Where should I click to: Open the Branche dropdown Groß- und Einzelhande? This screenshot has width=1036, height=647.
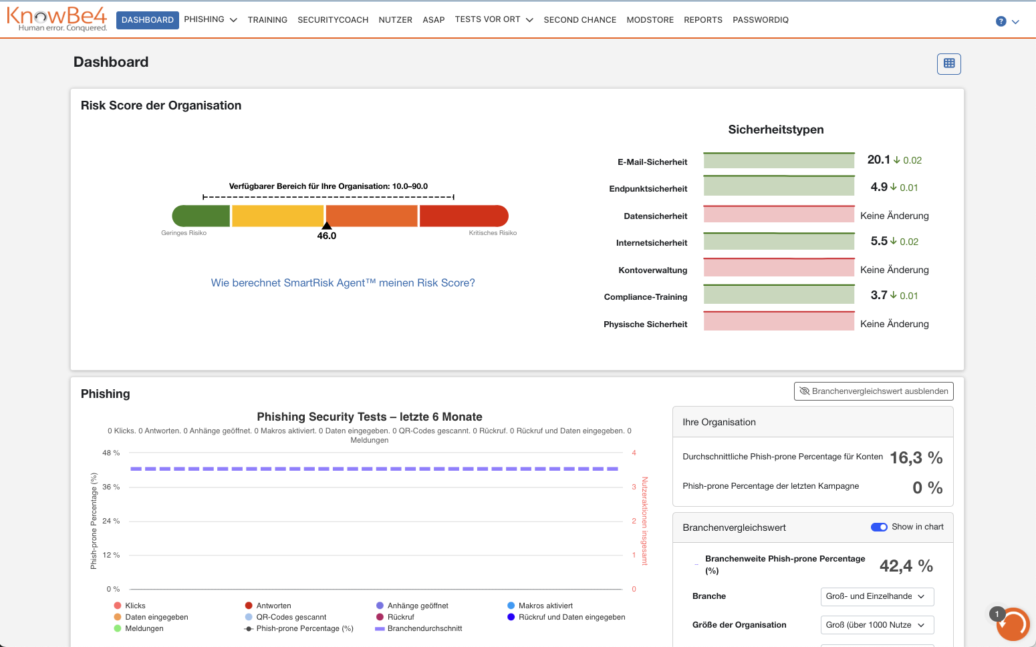tap(877, 596)
